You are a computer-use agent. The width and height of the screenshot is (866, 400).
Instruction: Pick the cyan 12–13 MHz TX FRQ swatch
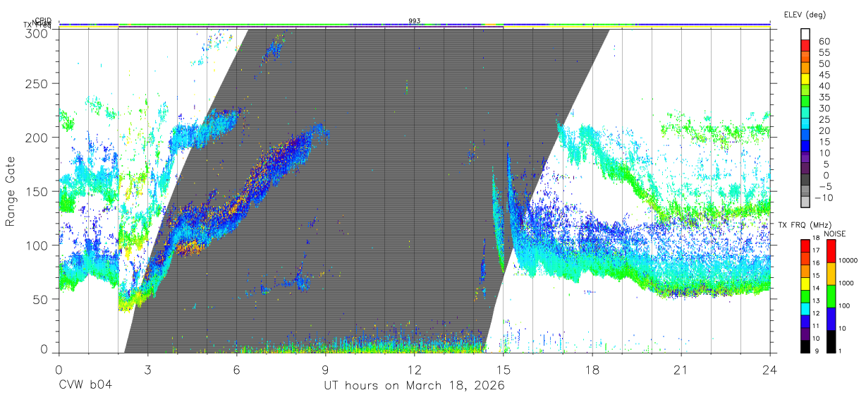(805, 309)
